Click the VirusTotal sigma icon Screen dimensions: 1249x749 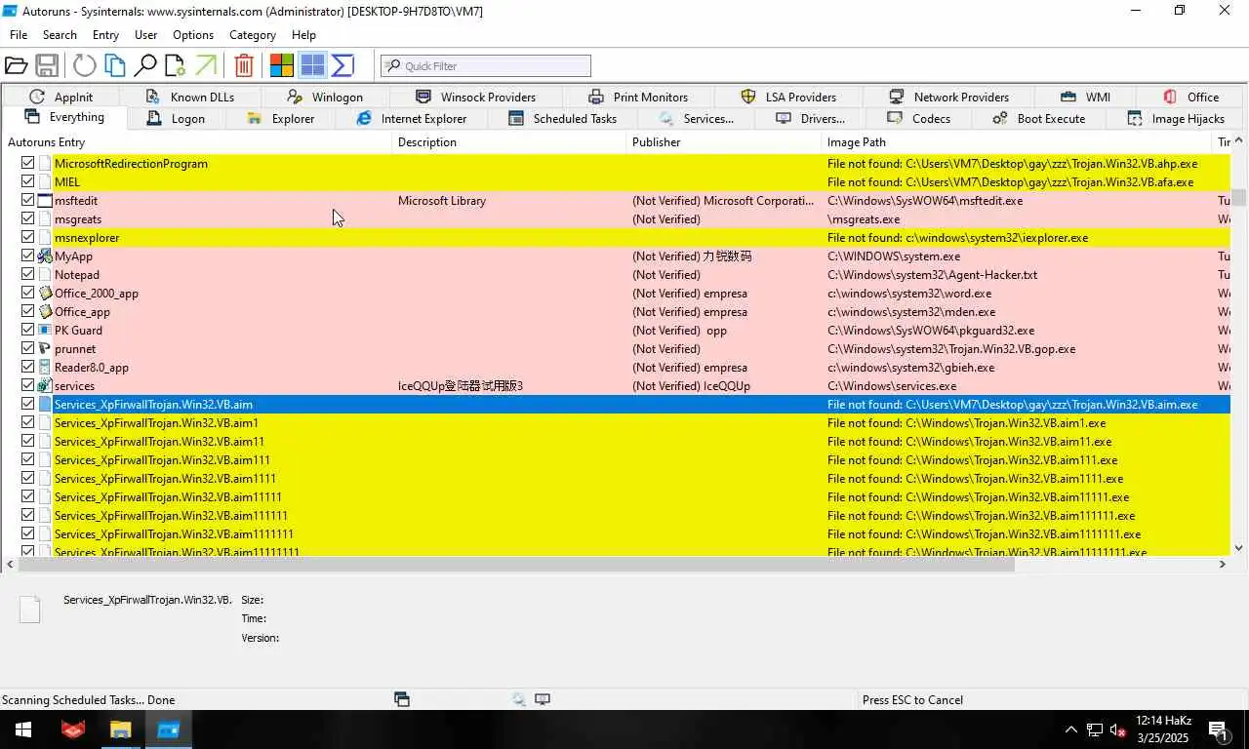(x=342, y=65)
